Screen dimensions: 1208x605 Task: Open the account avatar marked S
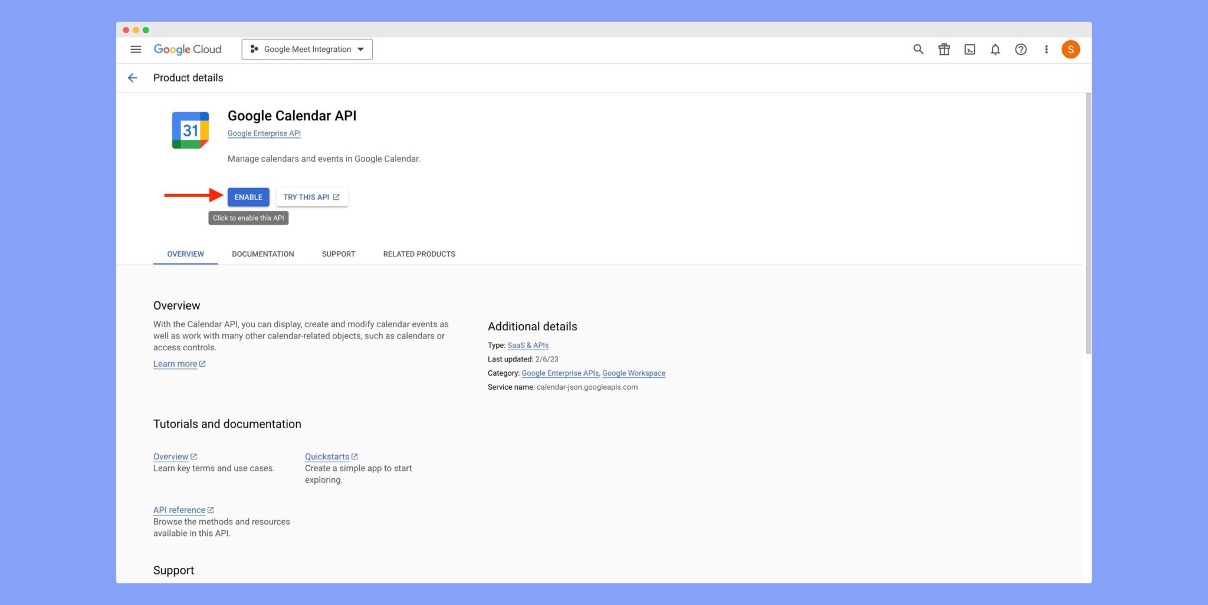1071,50
